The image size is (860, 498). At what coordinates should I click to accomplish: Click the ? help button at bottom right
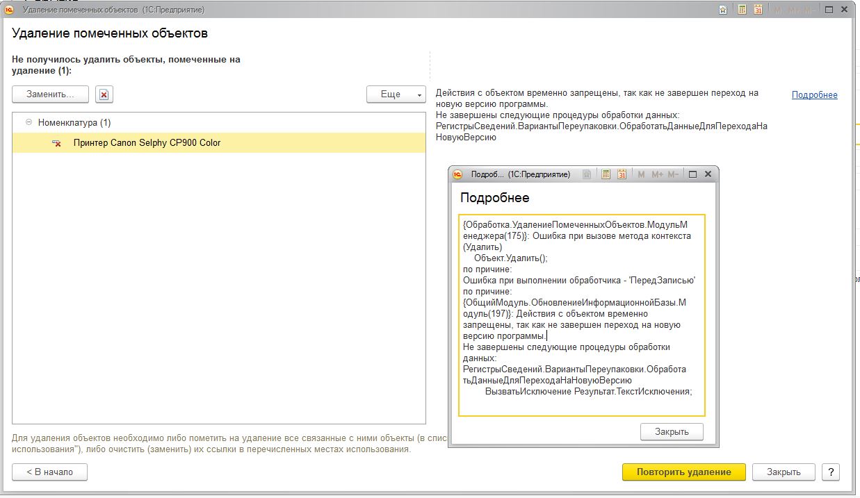pos(830,472)
